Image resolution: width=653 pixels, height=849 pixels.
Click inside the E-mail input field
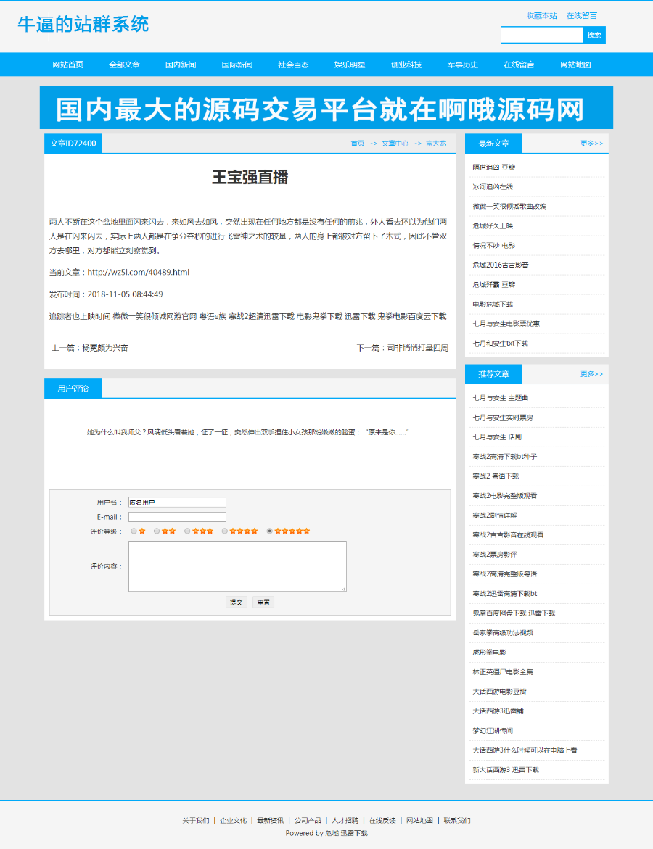(x=177, y=516)
